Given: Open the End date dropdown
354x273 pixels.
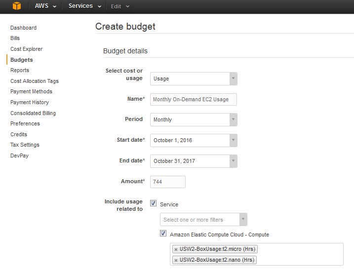Looking at the screenshot, I should point(194,161).
